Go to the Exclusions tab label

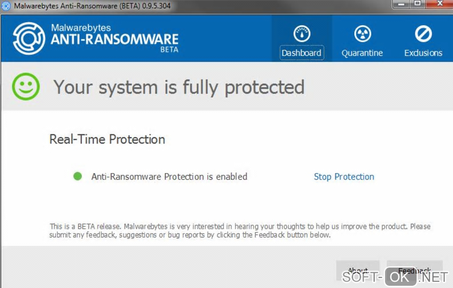coord(423,53)
